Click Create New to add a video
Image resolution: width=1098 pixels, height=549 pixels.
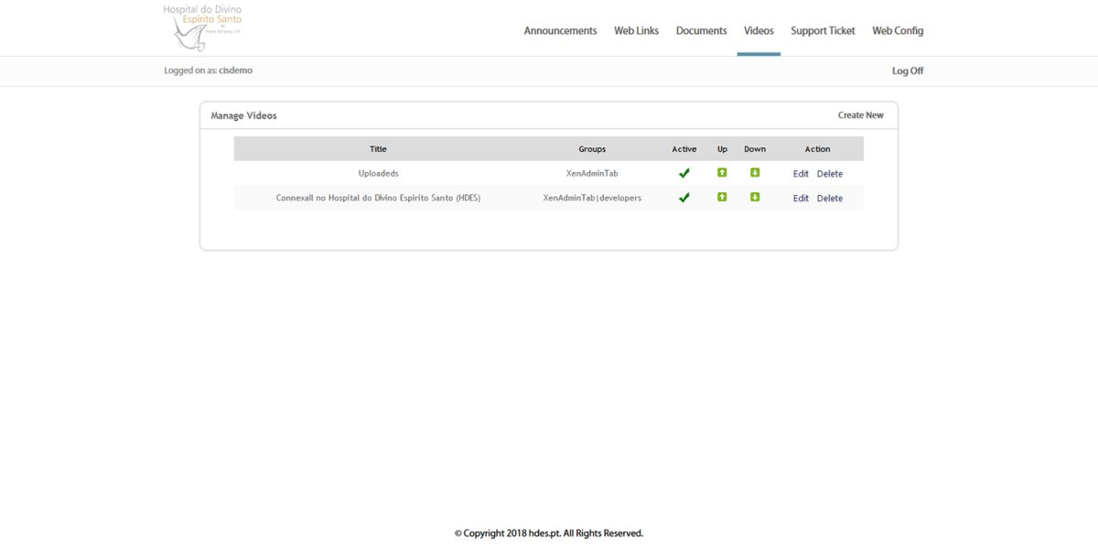point(860,114)
